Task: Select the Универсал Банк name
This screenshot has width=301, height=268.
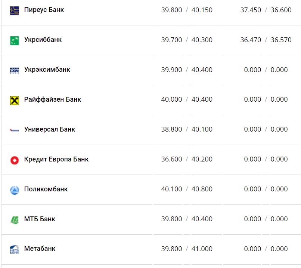Action: (x=50, y=129)
